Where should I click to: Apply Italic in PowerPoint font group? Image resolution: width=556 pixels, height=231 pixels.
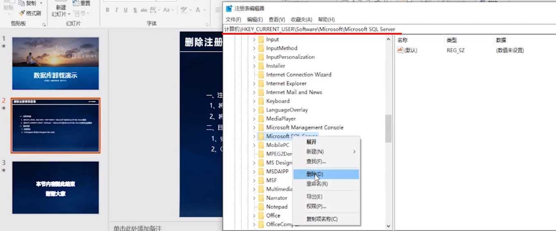tap(117, 10)
